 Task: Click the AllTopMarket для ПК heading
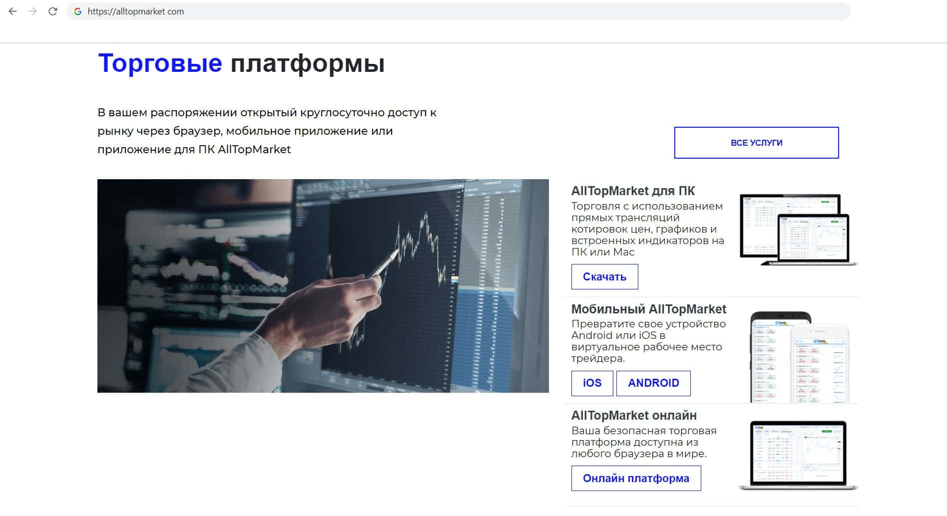pyautogui.click(x=633, y=191)
